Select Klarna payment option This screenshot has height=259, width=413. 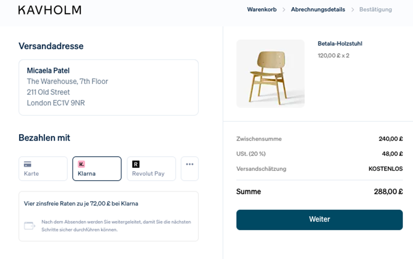tap(97, 169)
